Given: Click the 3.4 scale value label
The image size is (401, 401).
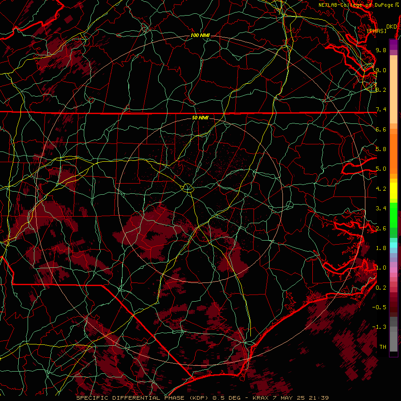Looking at the screenshot, I should (381, 209).
